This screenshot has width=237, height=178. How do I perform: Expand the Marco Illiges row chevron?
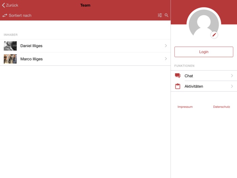[166, 59]
